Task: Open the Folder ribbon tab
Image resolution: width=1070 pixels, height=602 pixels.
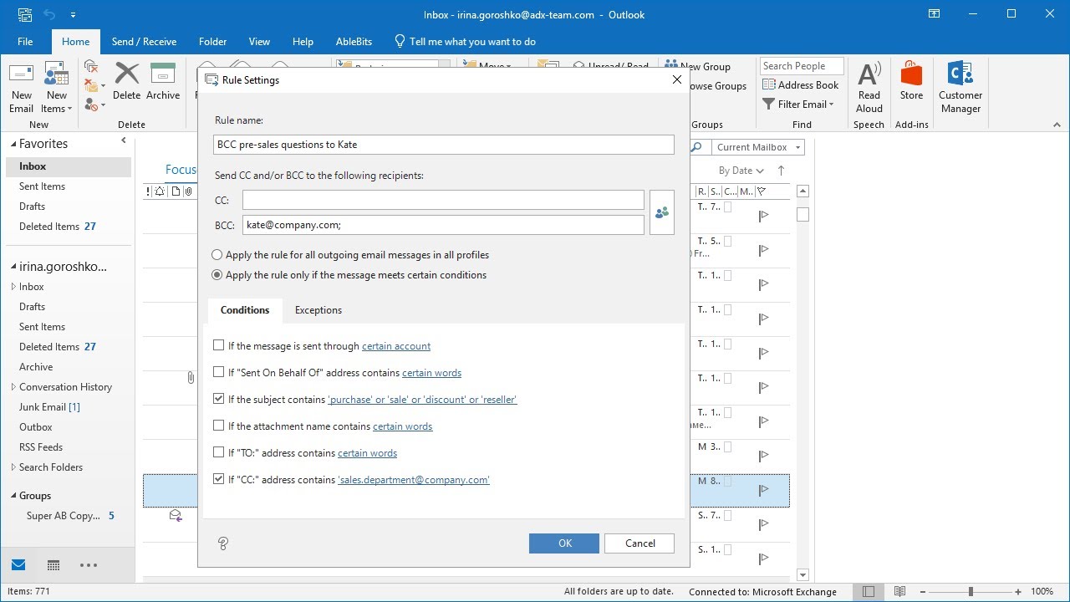Action: click(x=212, y=42)
